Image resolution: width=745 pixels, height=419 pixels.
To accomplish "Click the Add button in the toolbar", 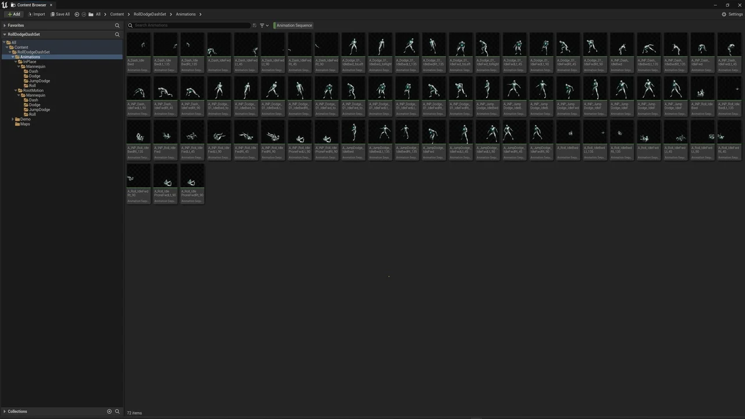I will [13, 14].
